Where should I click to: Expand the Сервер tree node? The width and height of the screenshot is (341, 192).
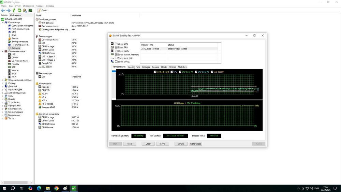click(x=3, y=83)
